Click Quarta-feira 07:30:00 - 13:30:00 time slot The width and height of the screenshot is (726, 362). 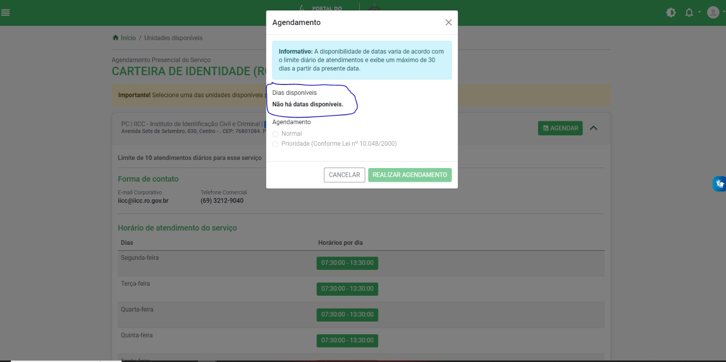coord(347,314)
